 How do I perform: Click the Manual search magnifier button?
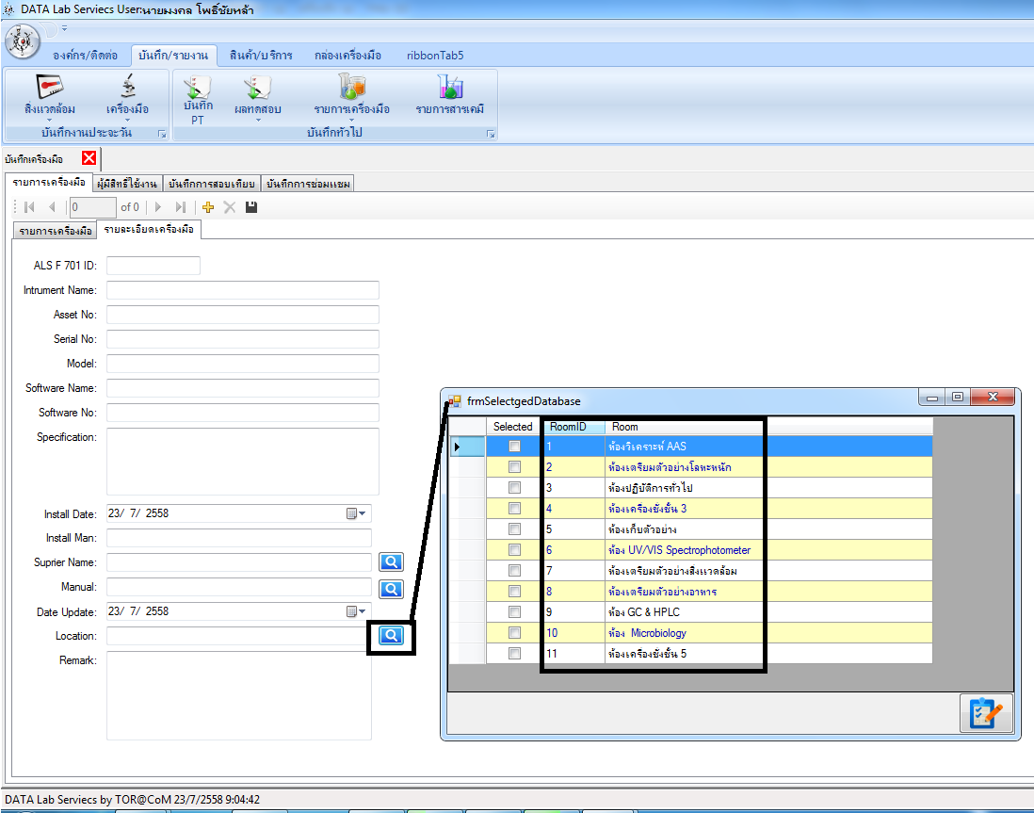(391, 590)
